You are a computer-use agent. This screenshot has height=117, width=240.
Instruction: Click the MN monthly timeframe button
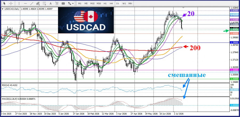130,3
